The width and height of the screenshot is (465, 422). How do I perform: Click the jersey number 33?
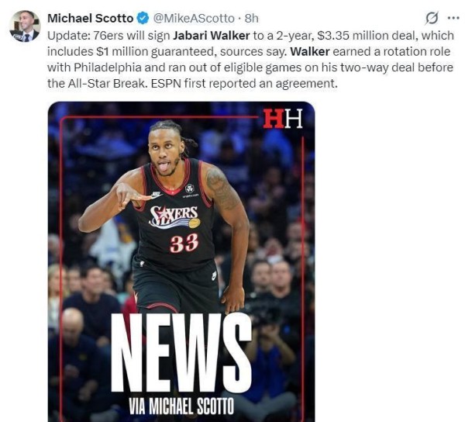(184, 244)
